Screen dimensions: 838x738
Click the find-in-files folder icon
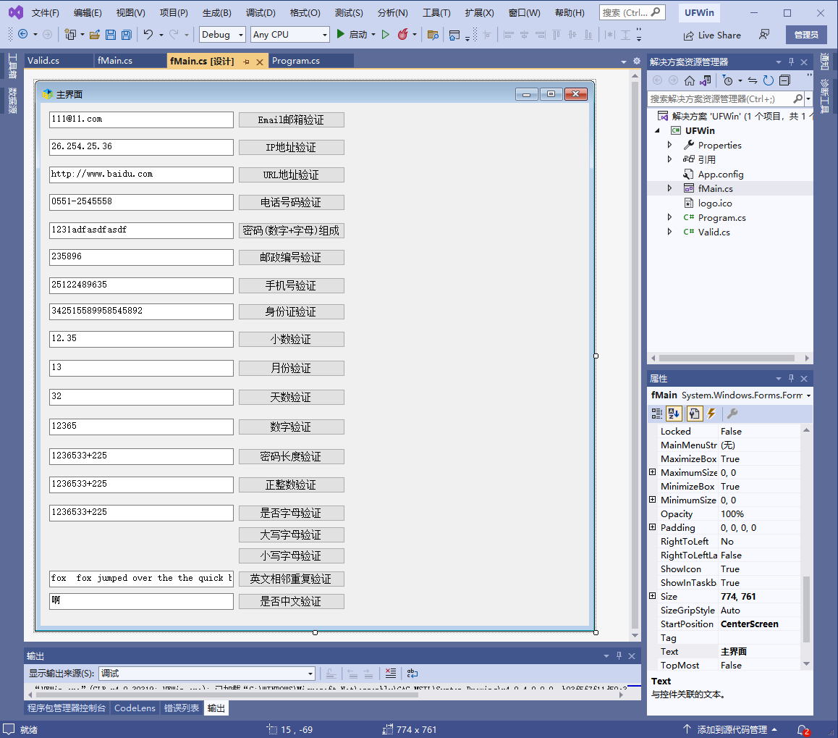[x=433, y=35]
